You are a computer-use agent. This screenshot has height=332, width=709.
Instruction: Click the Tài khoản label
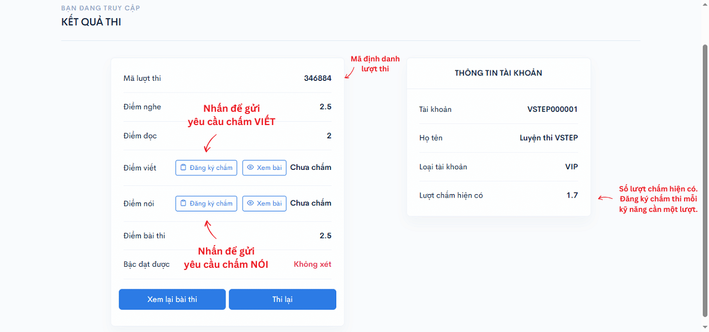coord(435,110)
